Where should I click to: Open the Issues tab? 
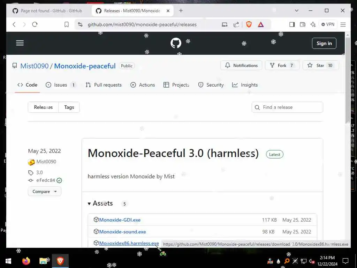click(x=61, y=85)
